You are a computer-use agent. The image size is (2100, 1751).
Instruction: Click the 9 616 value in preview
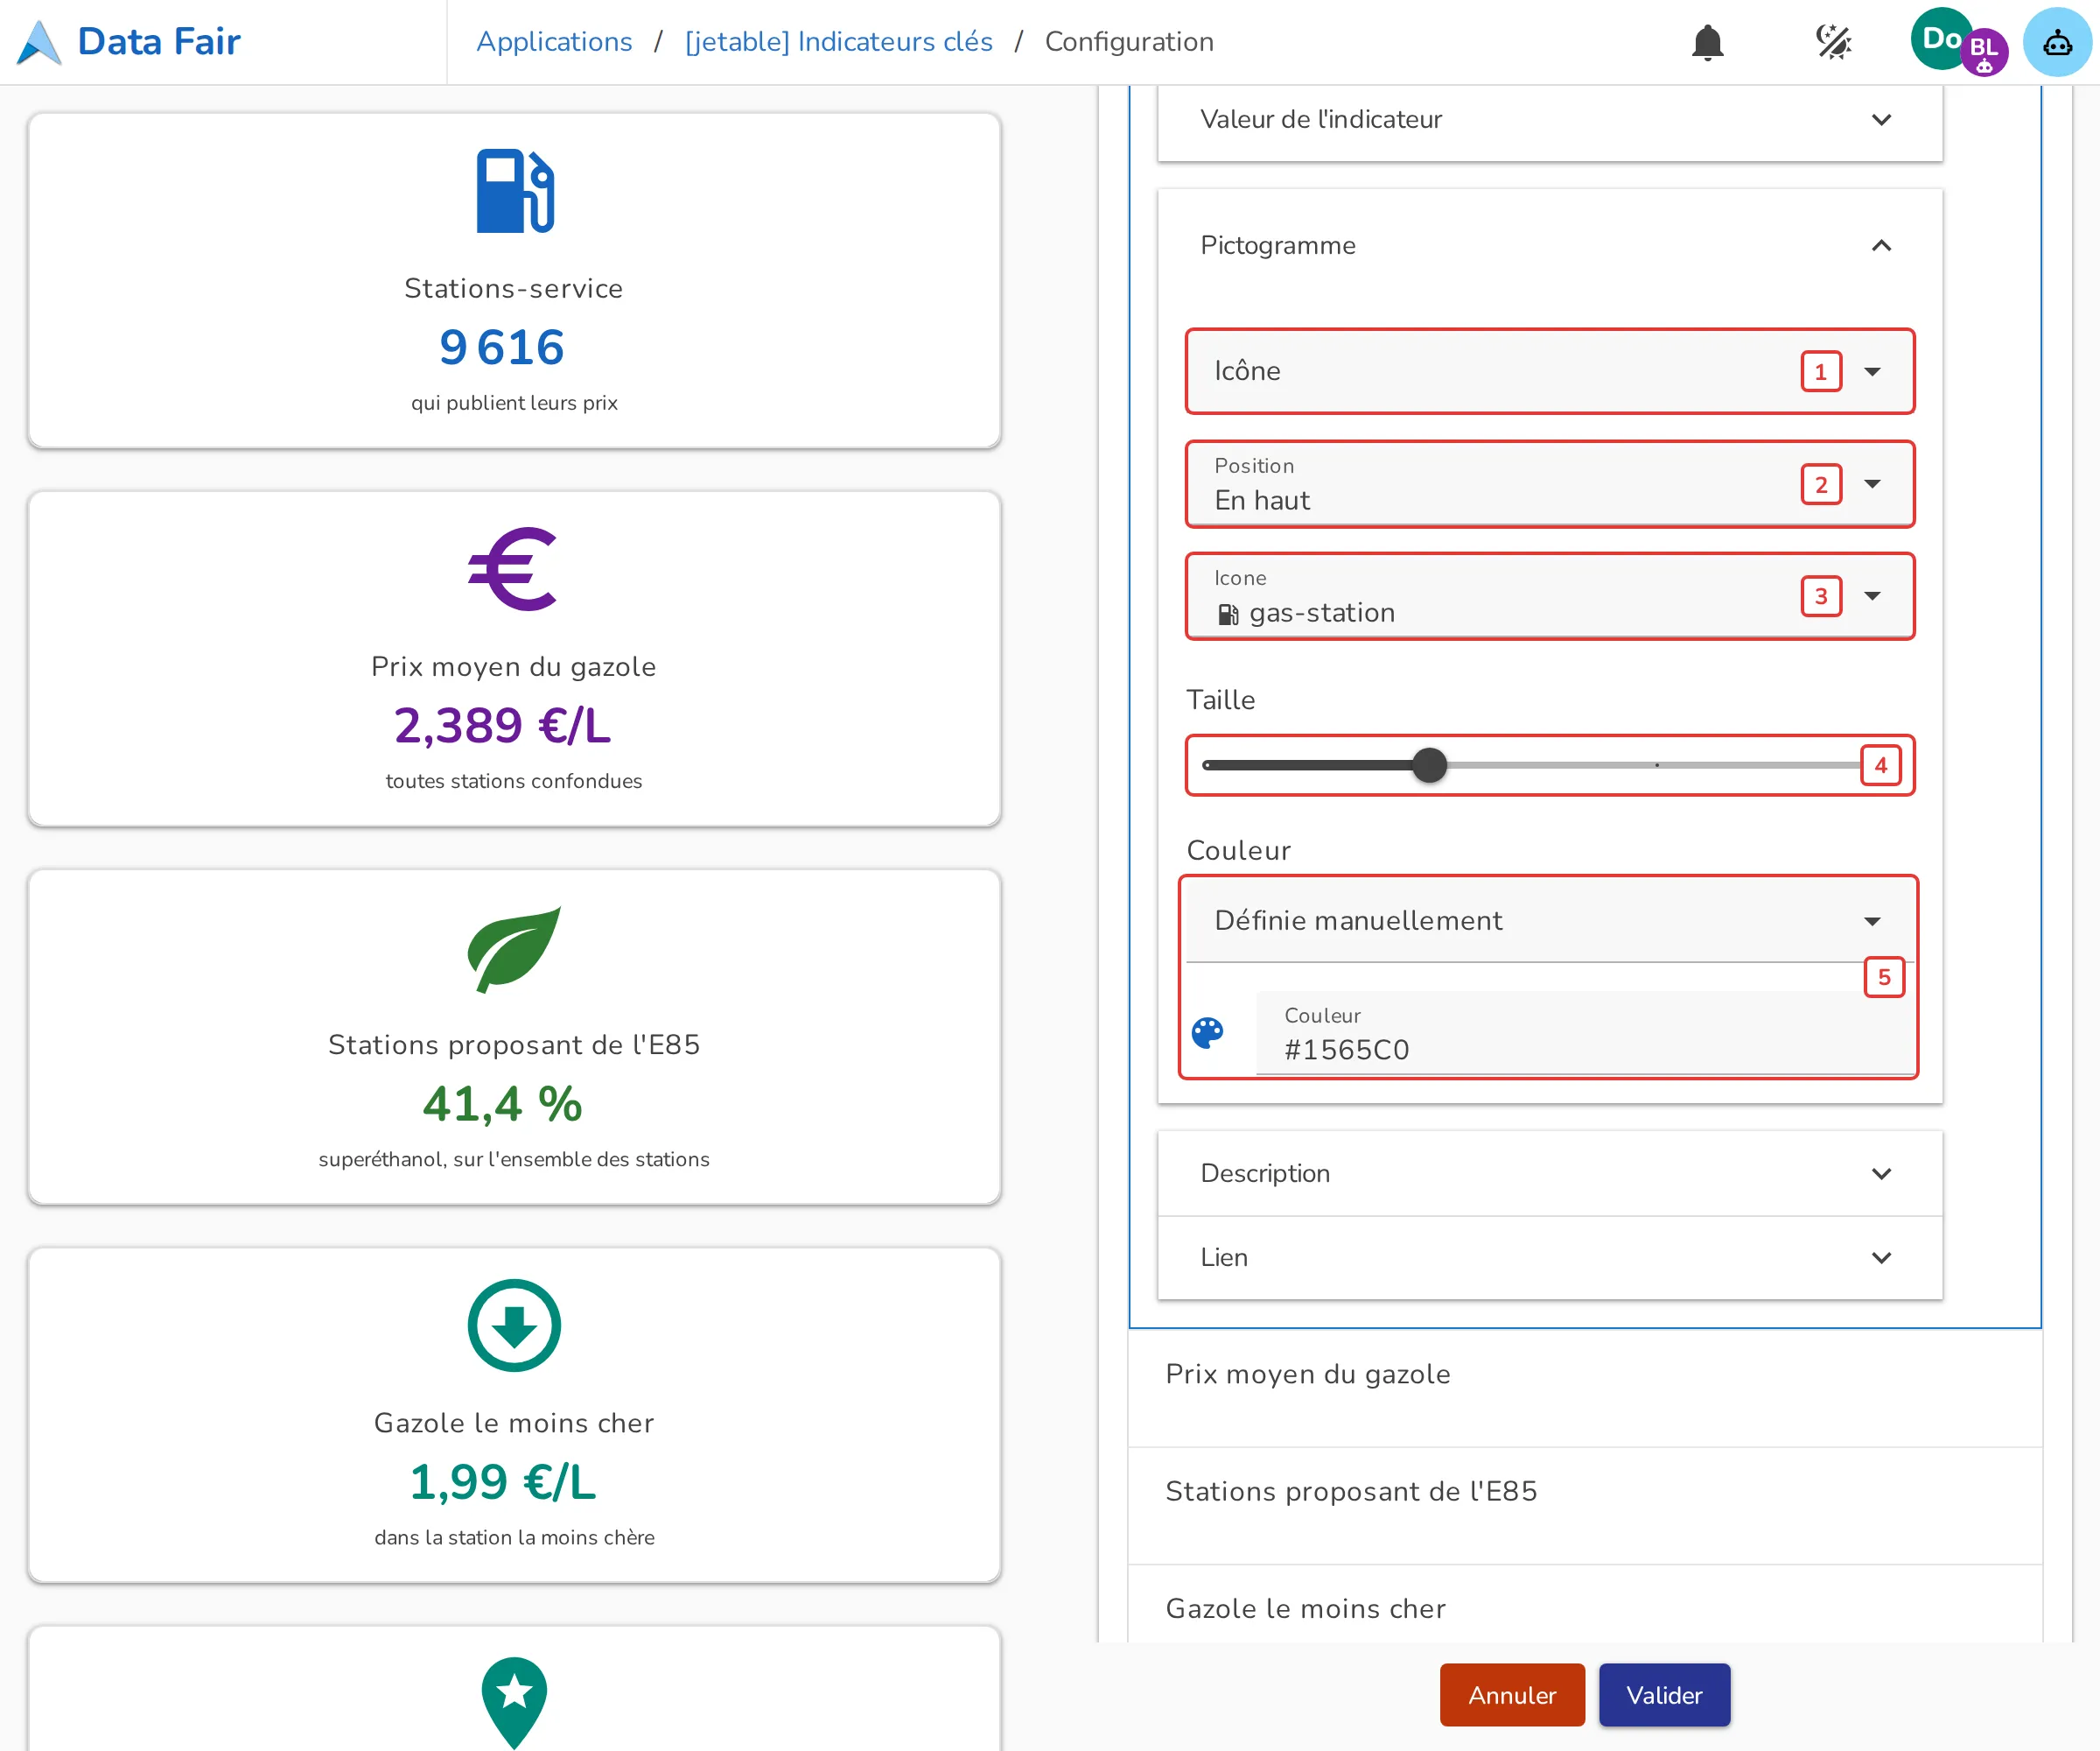[x=502, y=348]
